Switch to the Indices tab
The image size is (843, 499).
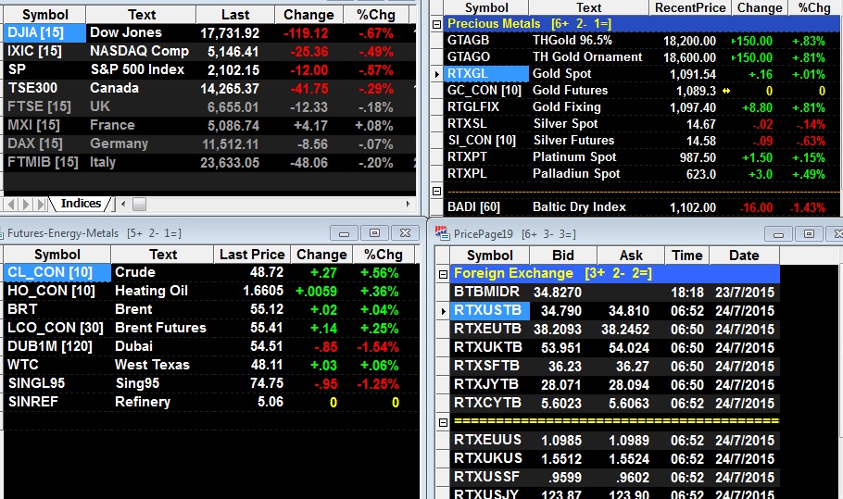pos(81,204)
